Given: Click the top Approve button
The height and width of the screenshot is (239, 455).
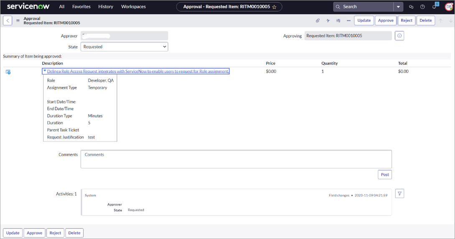Looking at the screenshot, I should [x=386, y=21].
